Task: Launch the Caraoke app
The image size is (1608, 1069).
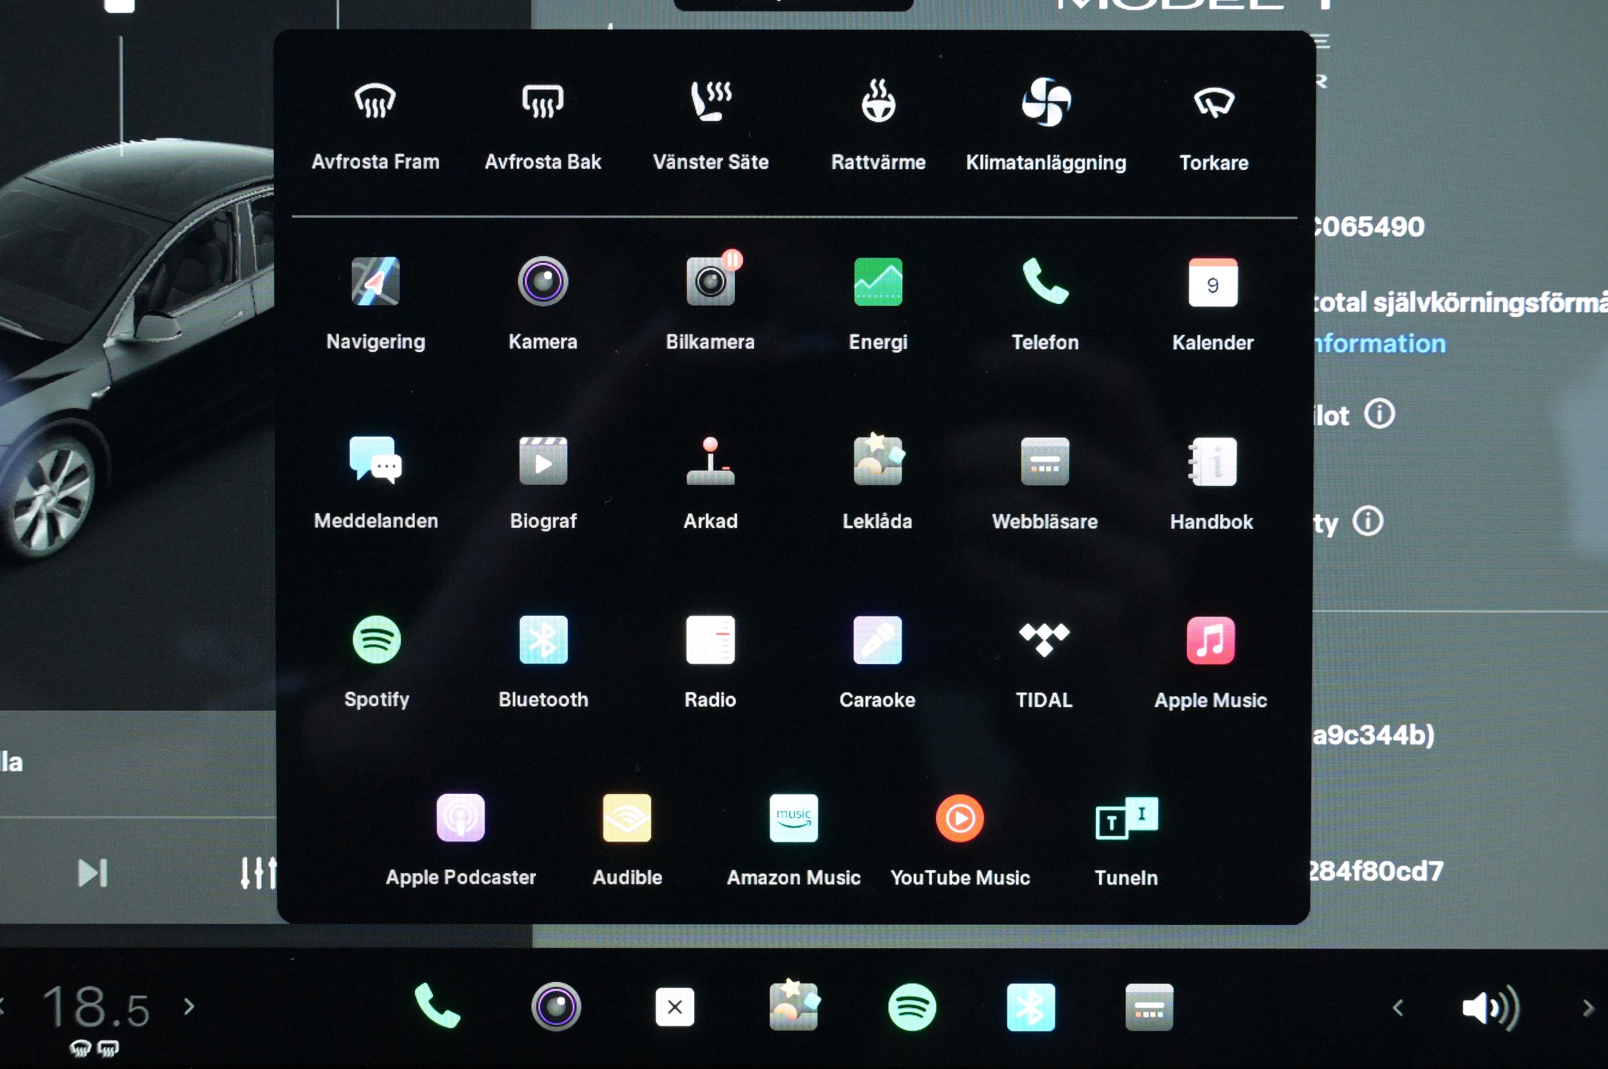Action: point(877,662)
